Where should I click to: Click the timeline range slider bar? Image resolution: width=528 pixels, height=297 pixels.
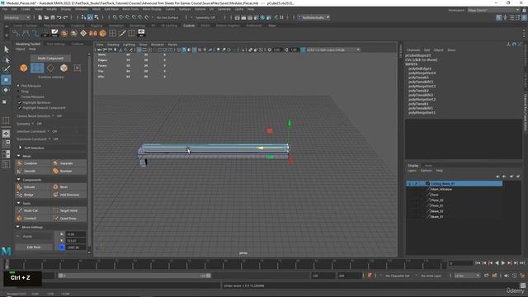tap(134, 276)
